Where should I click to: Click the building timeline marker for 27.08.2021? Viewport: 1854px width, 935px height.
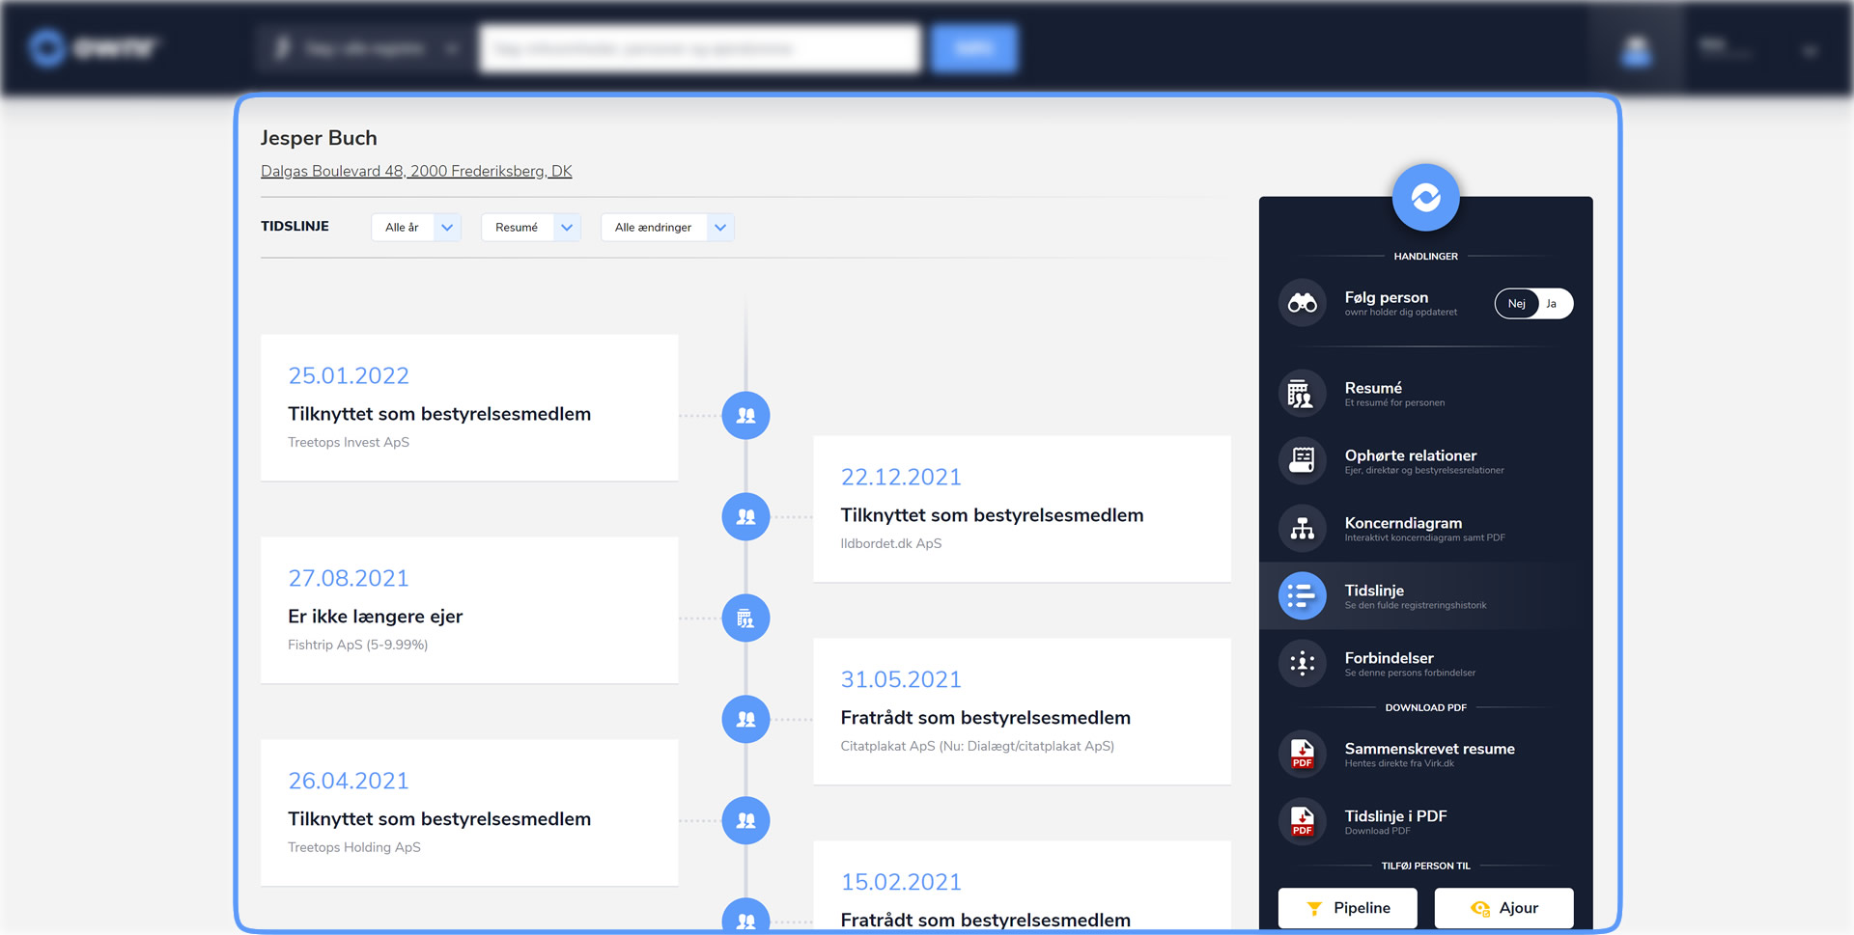(745, 619)
